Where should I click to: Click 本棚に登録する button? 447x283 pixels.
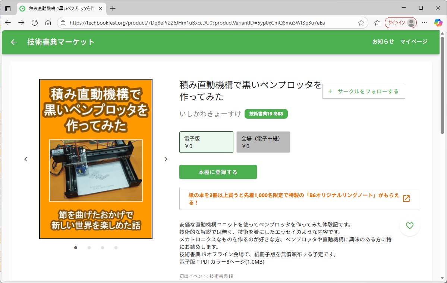[x=218, y=172]
